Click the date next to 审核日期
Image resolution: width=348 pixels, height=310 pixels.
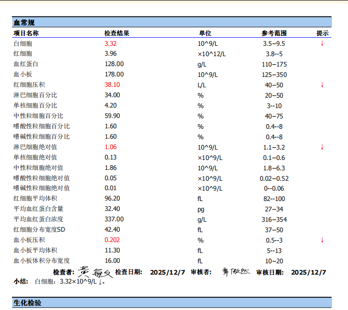[308, 272]
